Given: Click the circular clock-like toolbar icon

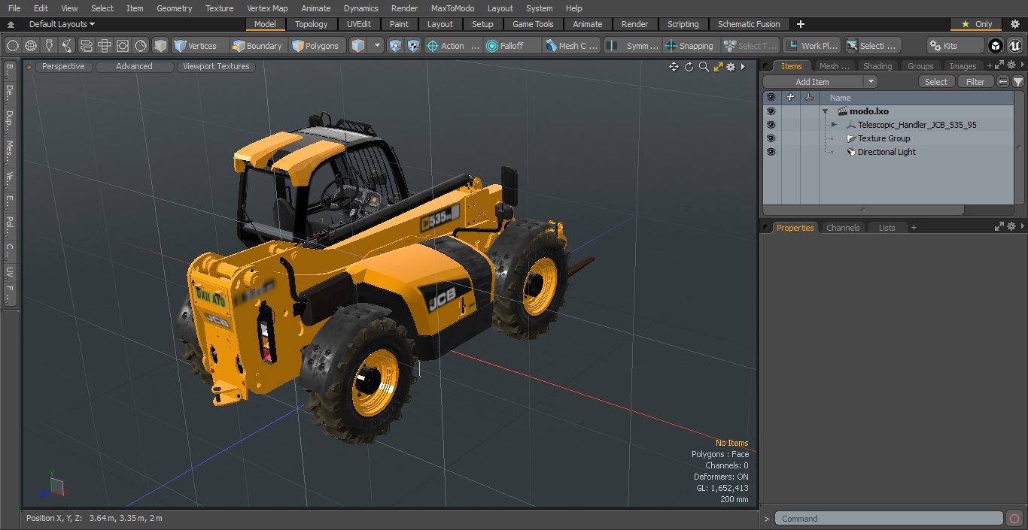Looking at the screenshot, I should 141,46.
